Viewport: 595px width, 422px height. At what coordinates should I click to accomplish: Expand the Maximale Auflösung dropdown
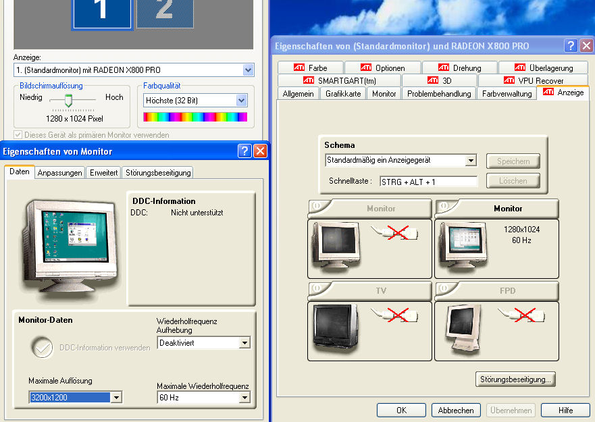[116, 398]
